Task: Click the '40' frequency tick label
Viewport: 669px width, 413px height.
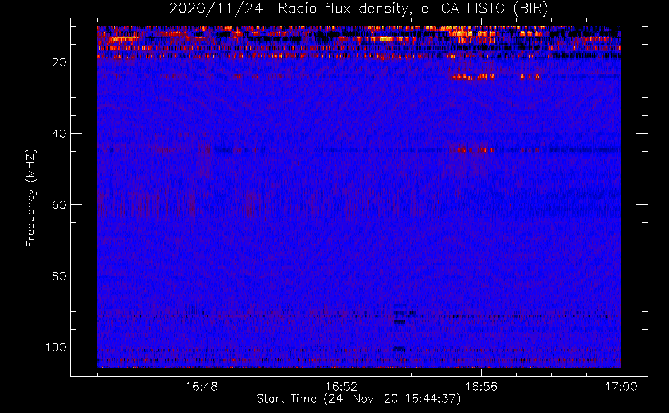Action: 59,134
